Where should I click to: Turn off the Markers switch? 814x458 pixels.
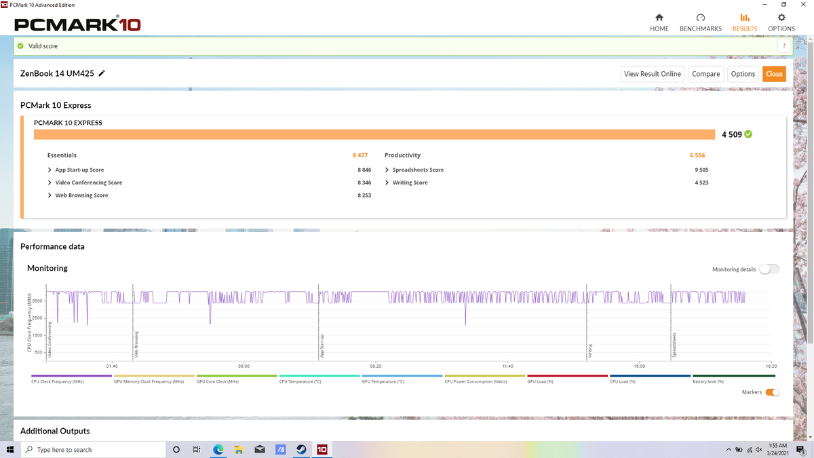pyautogui.click(x=773, y=392)
